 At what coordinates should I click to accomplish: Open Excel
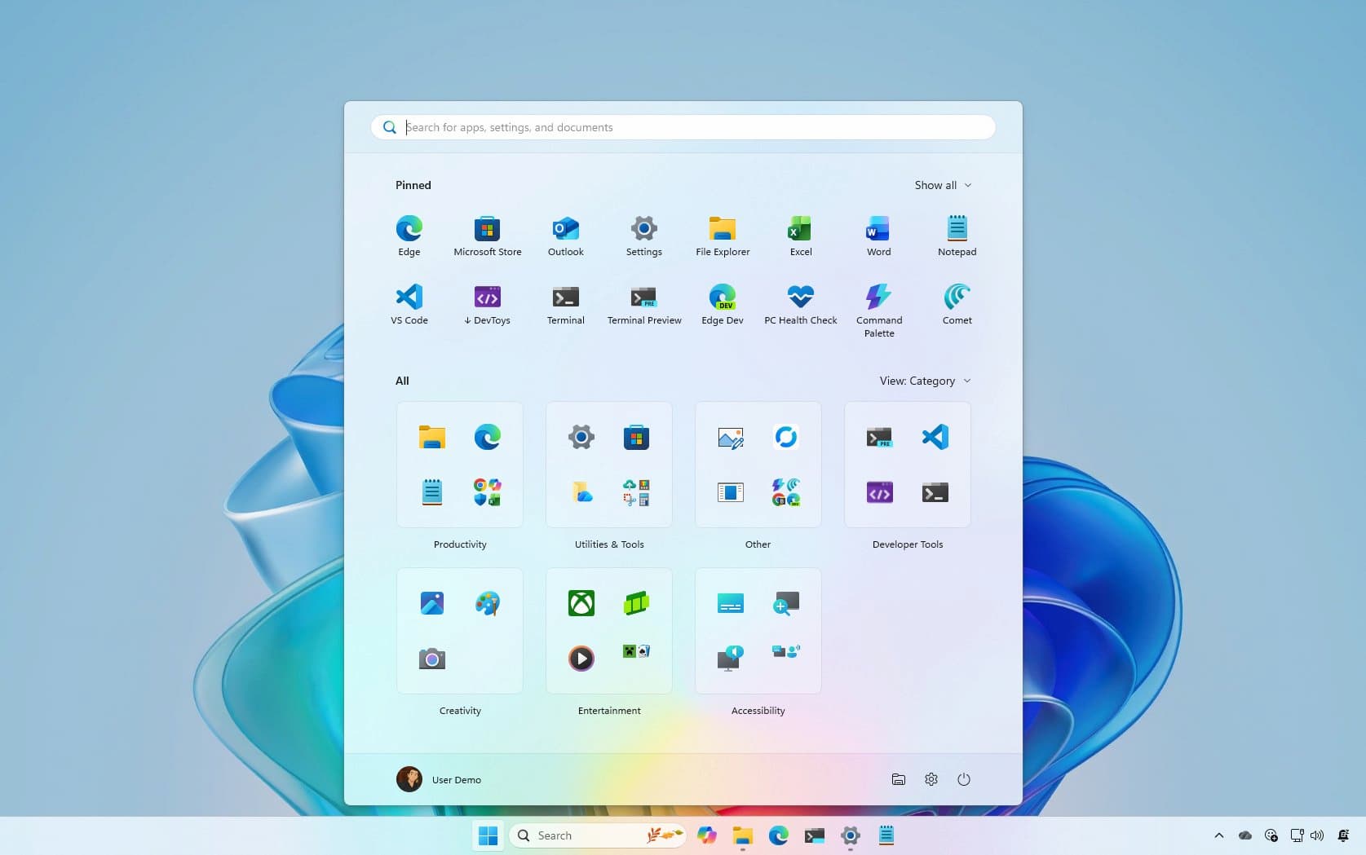click(800, 235)
